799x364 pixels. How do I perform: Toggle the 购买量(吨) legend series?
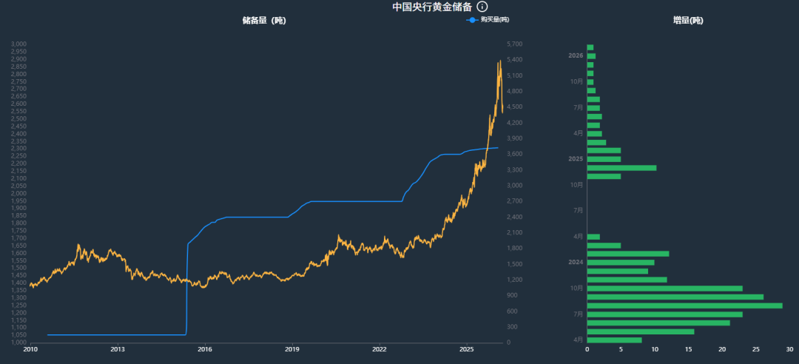pos(494,20)
